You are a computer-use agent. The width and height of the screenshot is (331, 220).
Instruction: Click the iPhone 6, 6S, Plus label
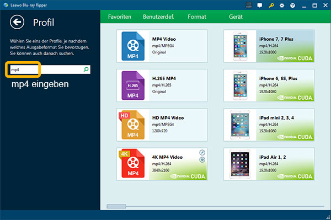[278, 78]
